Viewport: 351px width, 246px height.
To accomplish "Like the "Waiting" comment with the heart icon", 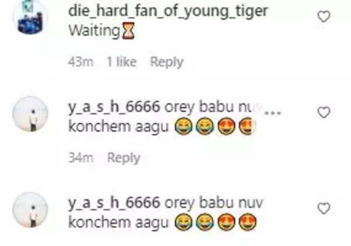I will tap(324, 16).
